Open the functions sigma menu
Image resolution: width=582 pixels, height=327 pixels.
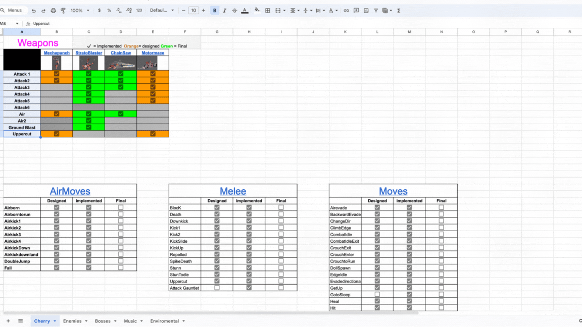point(399,11)
